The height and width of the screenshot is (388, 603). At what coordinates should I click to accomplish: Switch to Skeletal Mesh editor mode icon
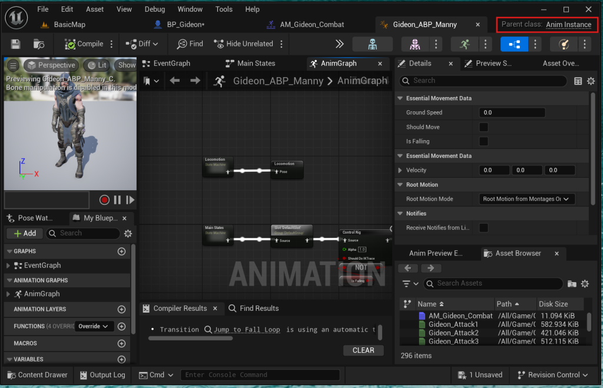coord(415,44)
